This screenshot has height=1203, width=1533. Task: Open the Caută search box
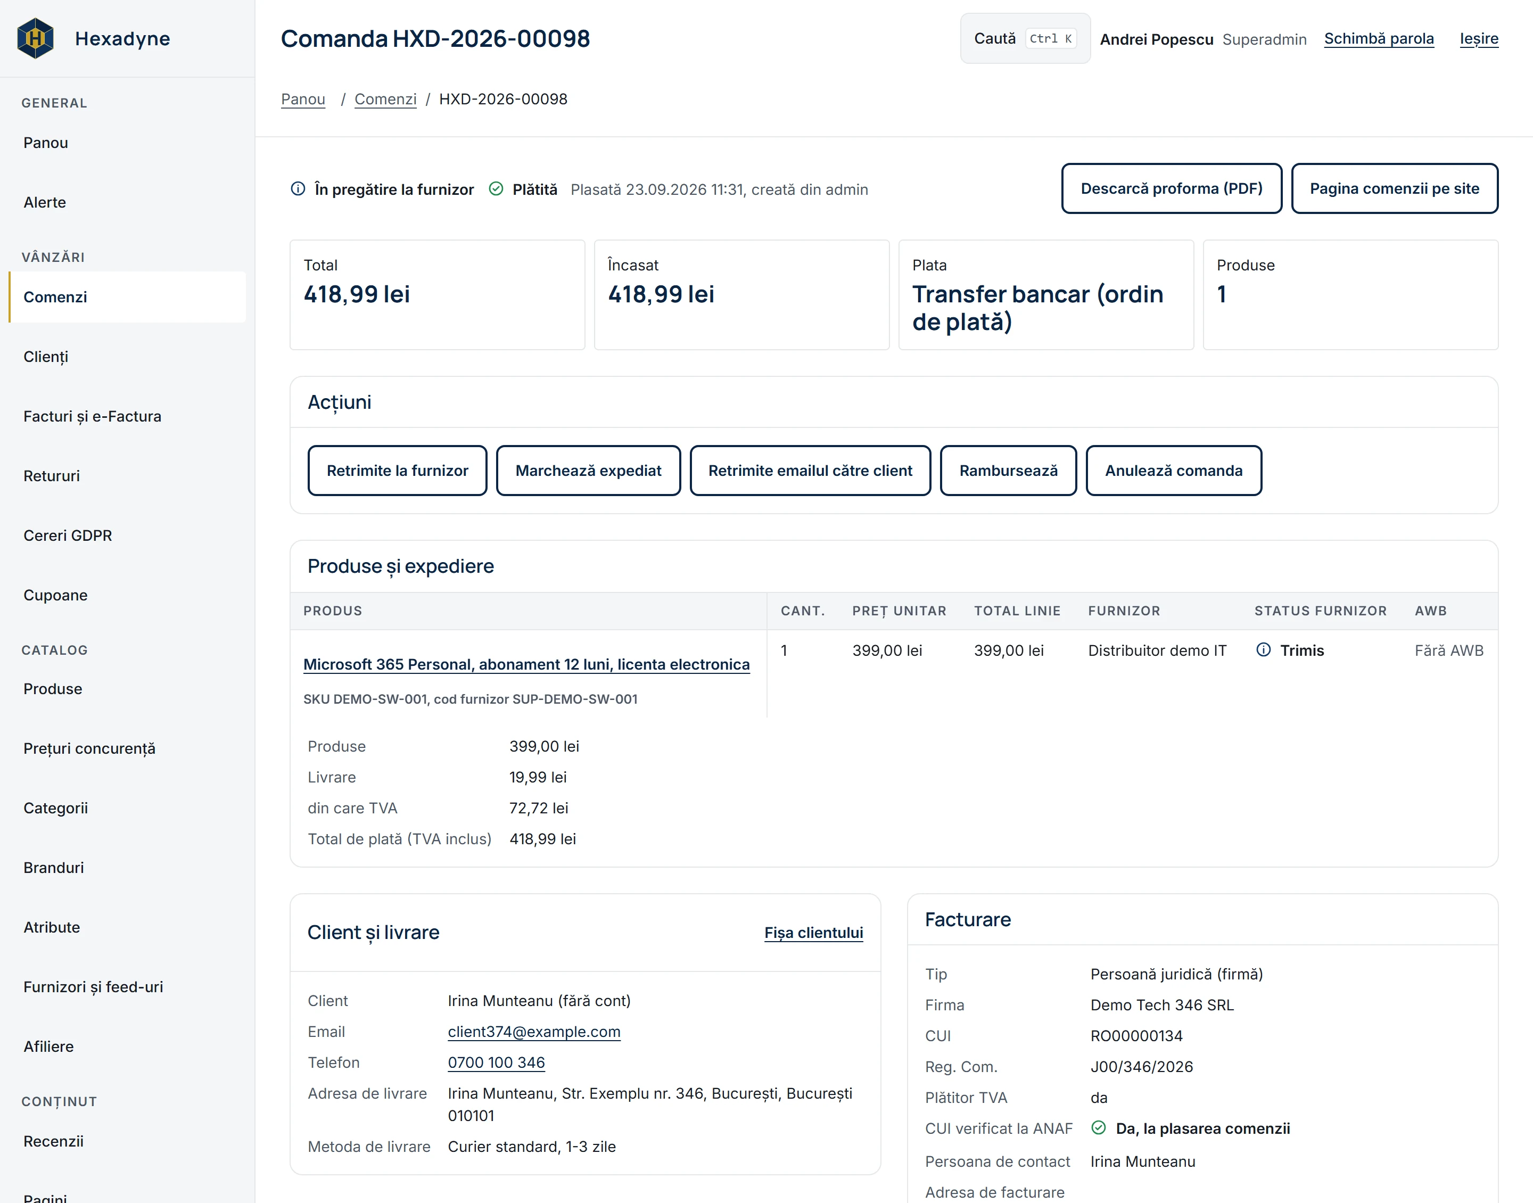click(x=1025, y=39)
